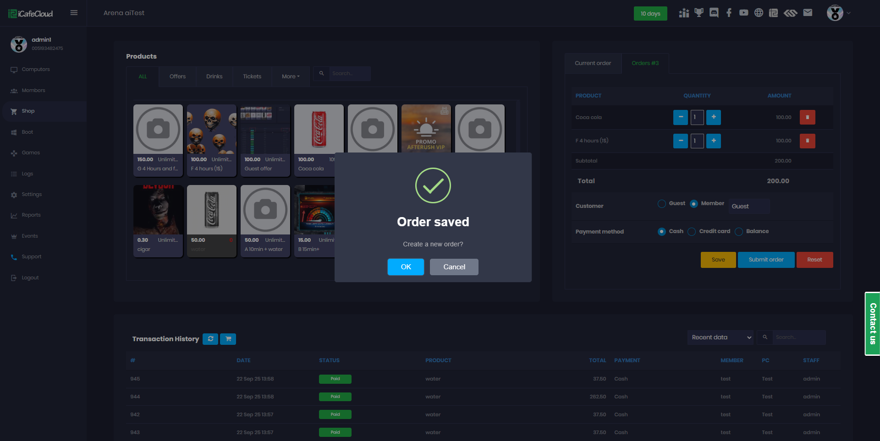Focus the Transaction History search field
This screenshot has width=880, height=441.
[x=799, y=338]
